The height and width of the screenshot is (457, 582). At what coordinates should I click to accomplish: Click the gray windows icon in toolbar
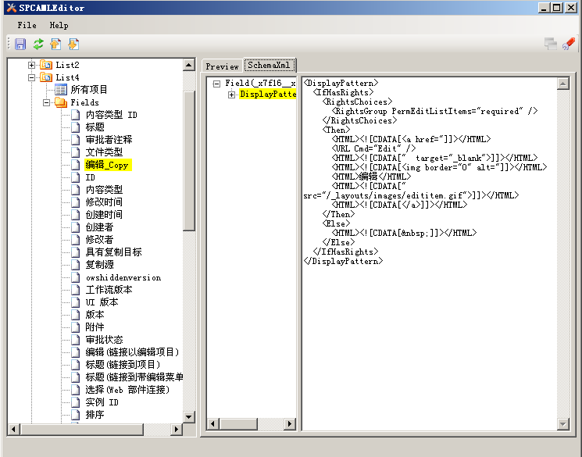coord(551,45)
